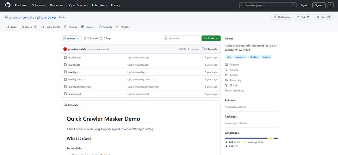Click the Go to file search field
338x155 pixels.
tap(182, 38)
